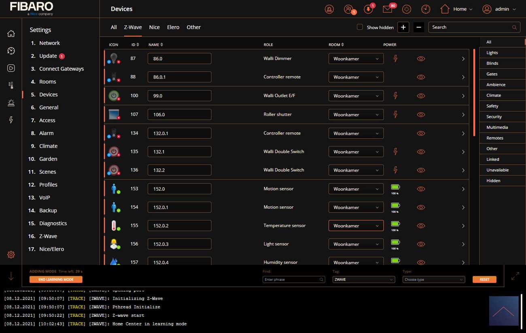Open the alarm siren icon in sidebar

11,103
